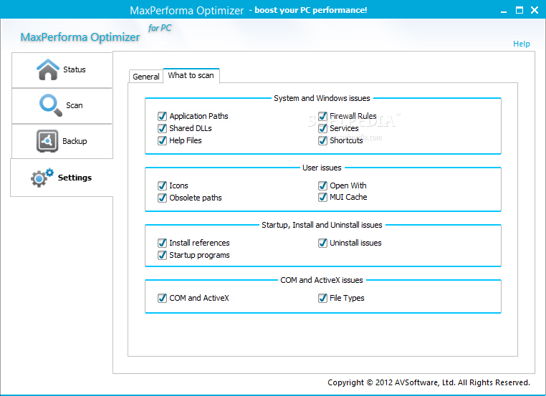Click Startup, Install and Uninstall issues heading
The image size is (546, 396).
click(x=322, y=225)
